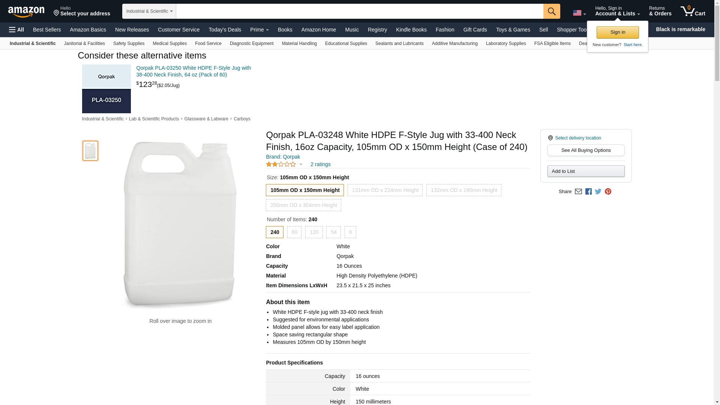720x405 pixels.
Task: Expand star rating breakdown arrow
Action: (300, 164)
